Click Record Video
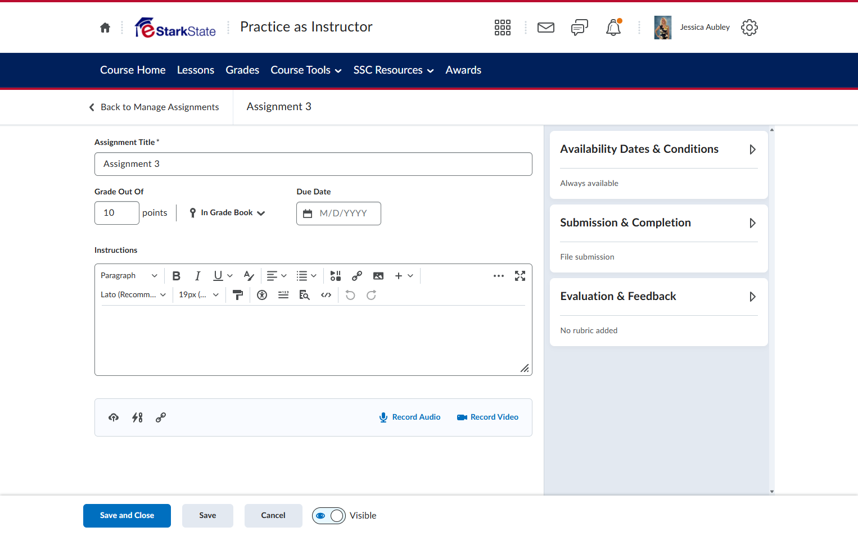This screenshot has width=858, height=536. (488, 417)
